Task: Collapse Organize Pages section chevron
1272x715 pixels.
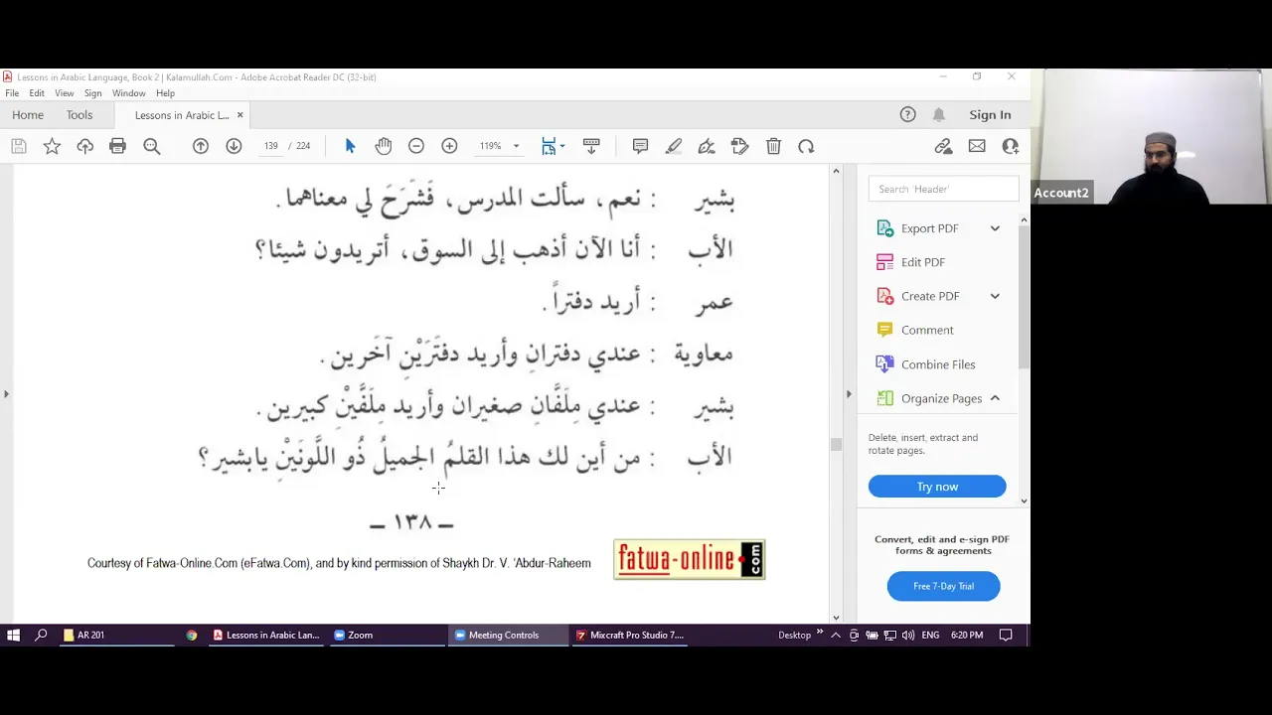Action: (x=995, y=398)
